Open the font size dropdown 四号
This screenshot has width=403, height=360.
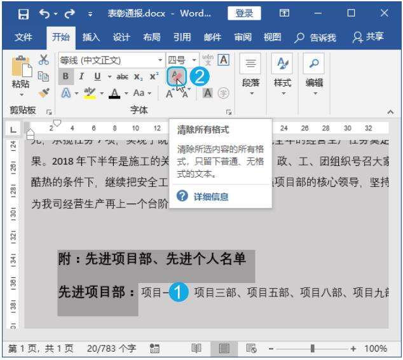[x=195, y=60]
